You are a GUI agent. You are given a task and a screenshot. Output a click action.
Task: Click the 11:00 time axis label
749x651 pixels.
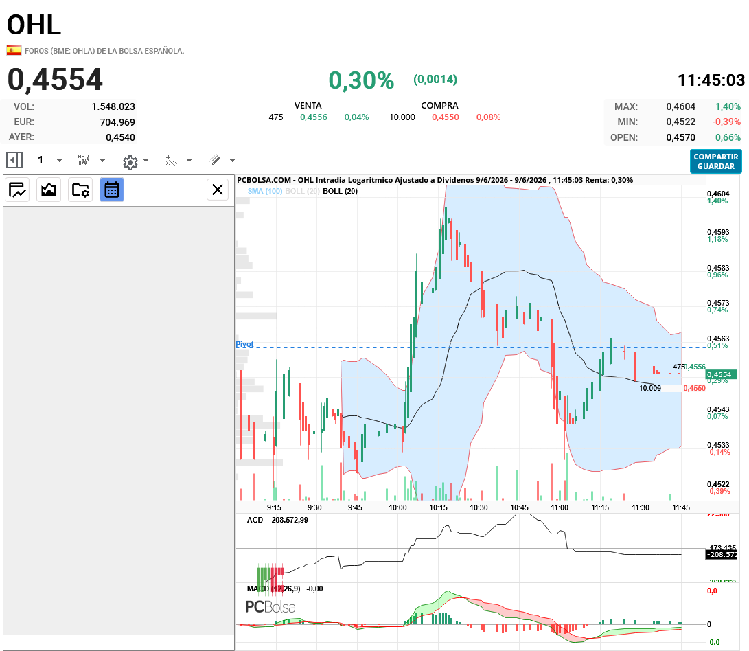coord(560,507)
